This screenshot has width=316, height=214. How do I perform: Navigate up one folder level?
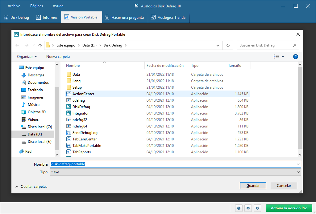pyautogui.click(x=40, y=45)
